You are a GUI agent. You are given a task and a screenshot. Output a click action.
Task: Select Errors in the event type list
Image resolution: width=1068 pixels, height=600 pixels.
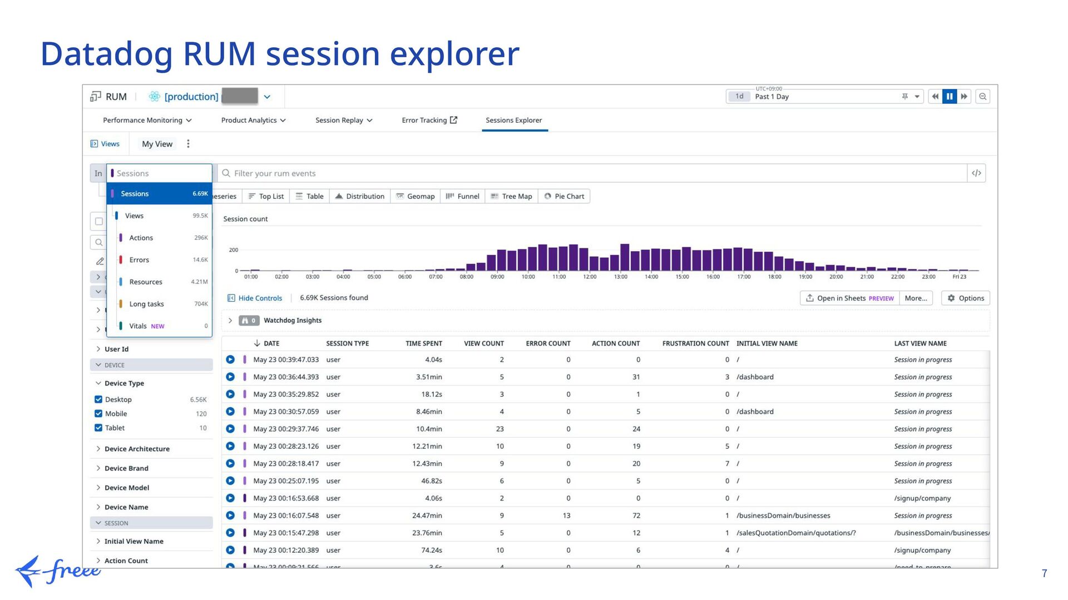tap(139, 260)
